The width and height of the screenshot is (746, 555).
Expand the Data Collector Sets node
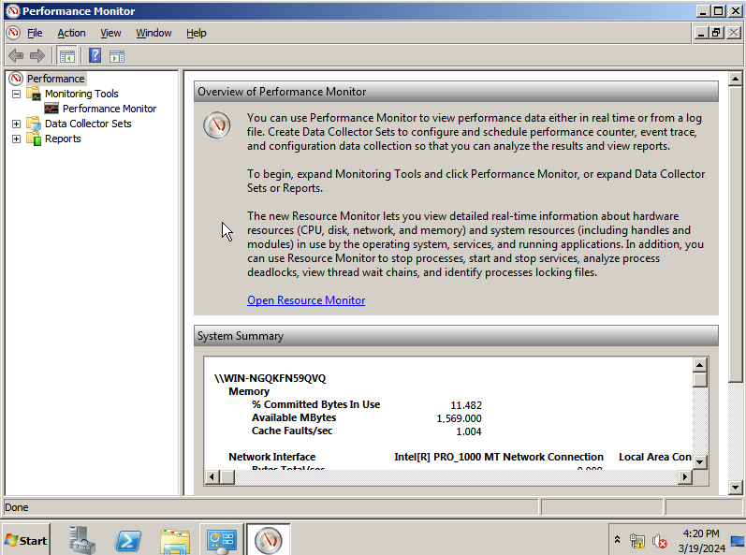(x=16, y=124)
